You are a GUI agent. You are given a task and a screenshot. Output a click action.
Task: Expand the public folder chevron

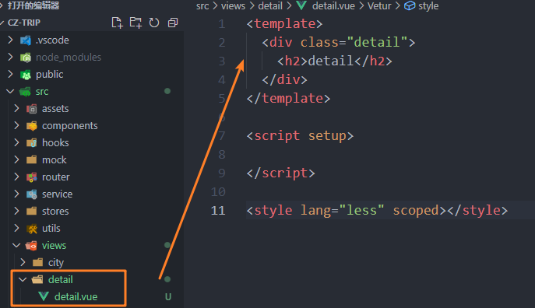(10, 74)
